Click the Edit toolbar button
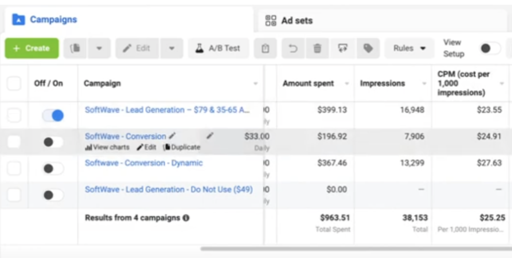512x258 pixels. [137, 48]
